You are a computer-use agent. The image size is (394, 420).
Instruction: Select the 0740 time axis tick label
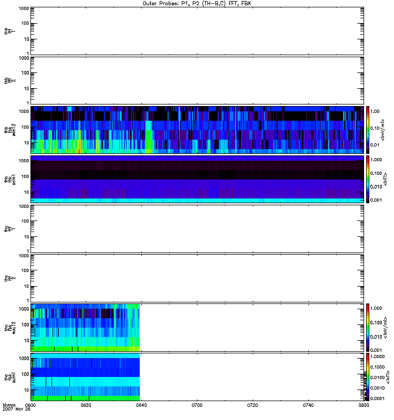pos(307,406)
